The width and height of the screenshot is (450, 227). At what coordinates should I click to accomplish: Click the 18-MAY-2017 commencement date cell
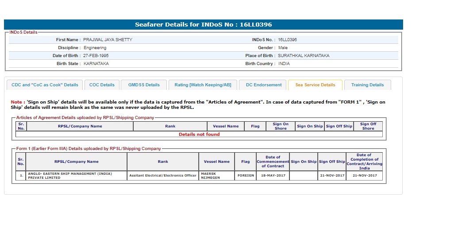coord(273,176)
